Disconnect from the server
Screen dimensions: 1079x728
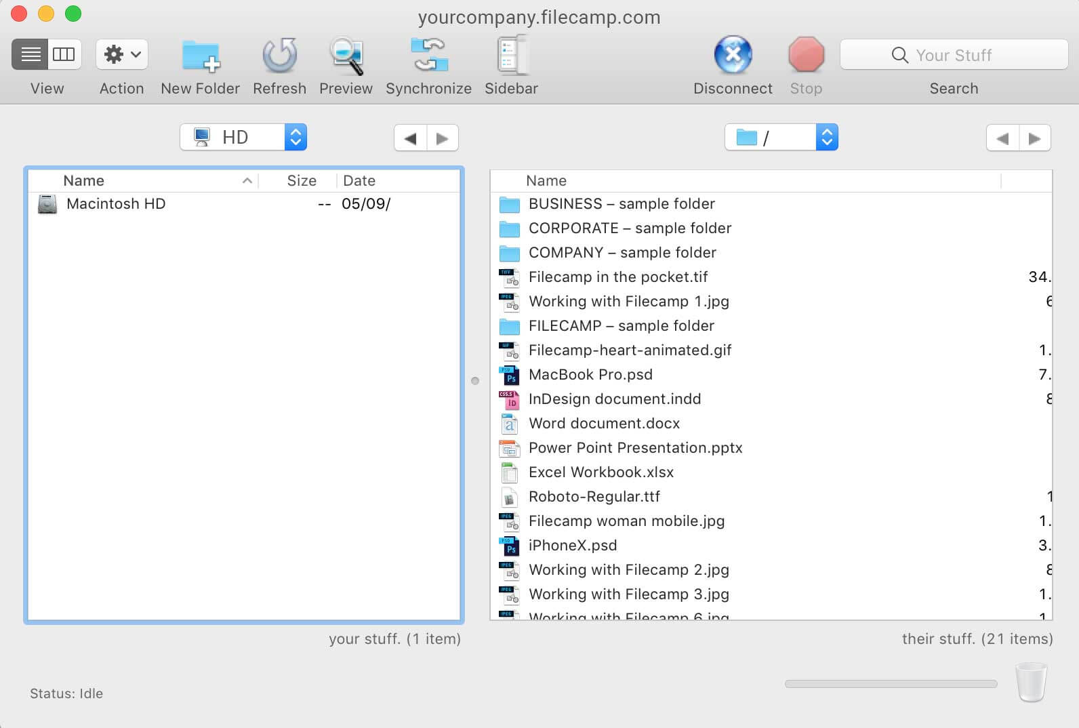coord(733,56)
